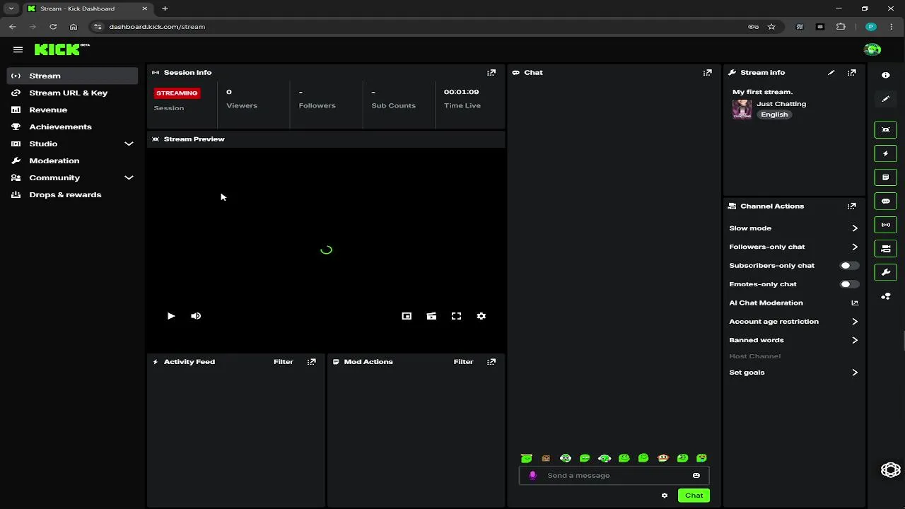Focus the Send a message field

[x=614, y=475]
